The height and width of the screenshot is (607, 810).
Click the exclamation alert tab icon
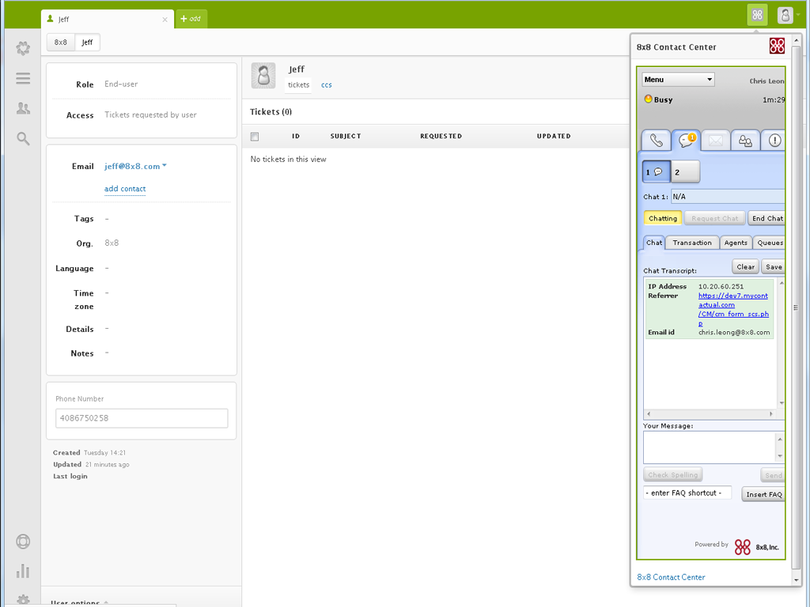point(773,141)
